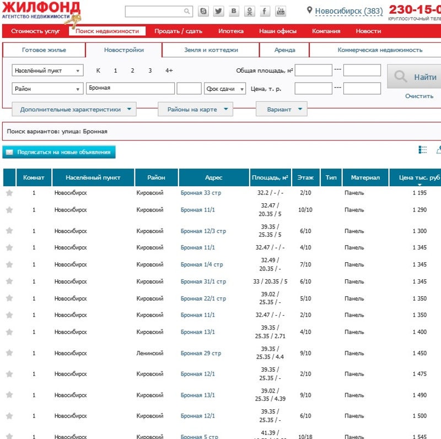Viewport: 441px width, 439px height.
Task: Click the magnifier icon in site search
Action: pyautogui.click(x=187, y=12)
